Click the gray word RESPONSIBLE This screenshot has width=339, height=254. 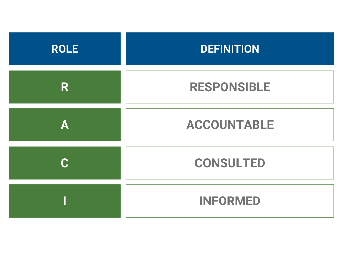tap(230, 87)
